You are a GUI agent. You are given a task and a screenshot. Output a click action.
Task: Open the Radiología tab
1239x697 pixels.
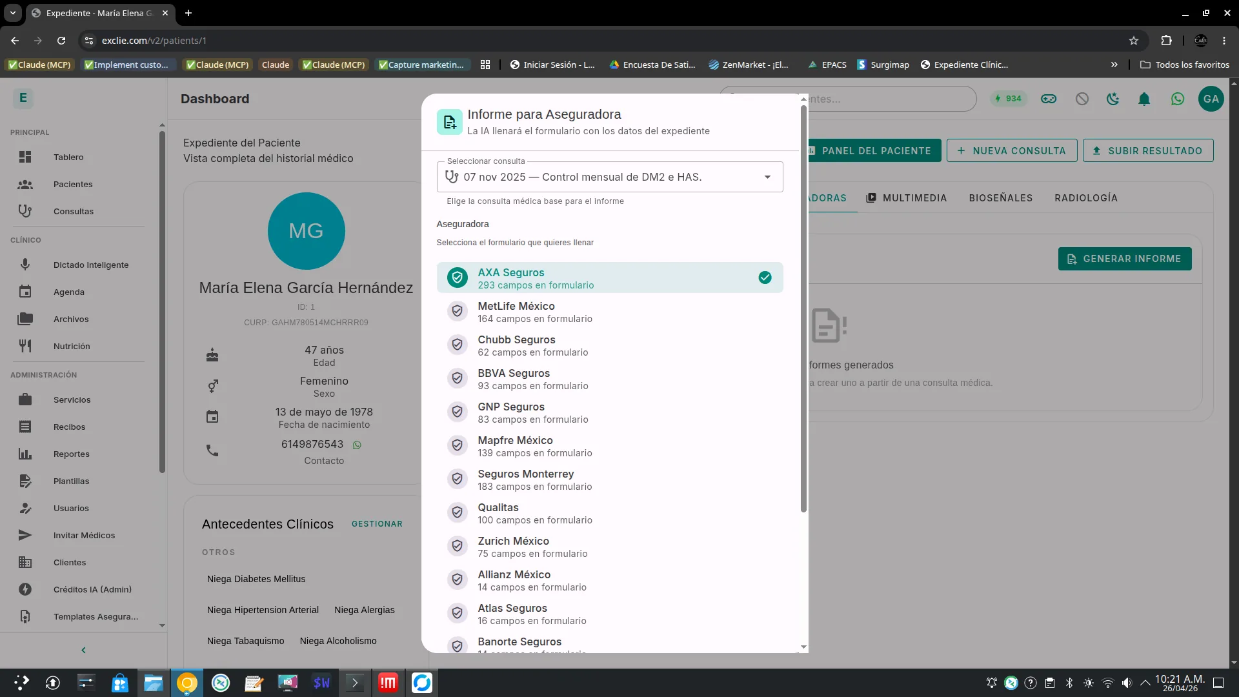(x=1086, y=198)
